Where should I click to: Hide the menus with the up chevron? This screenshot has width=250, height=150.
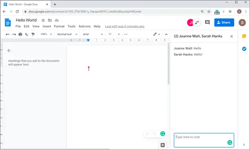pyautogui.click(x=166, y=34)
